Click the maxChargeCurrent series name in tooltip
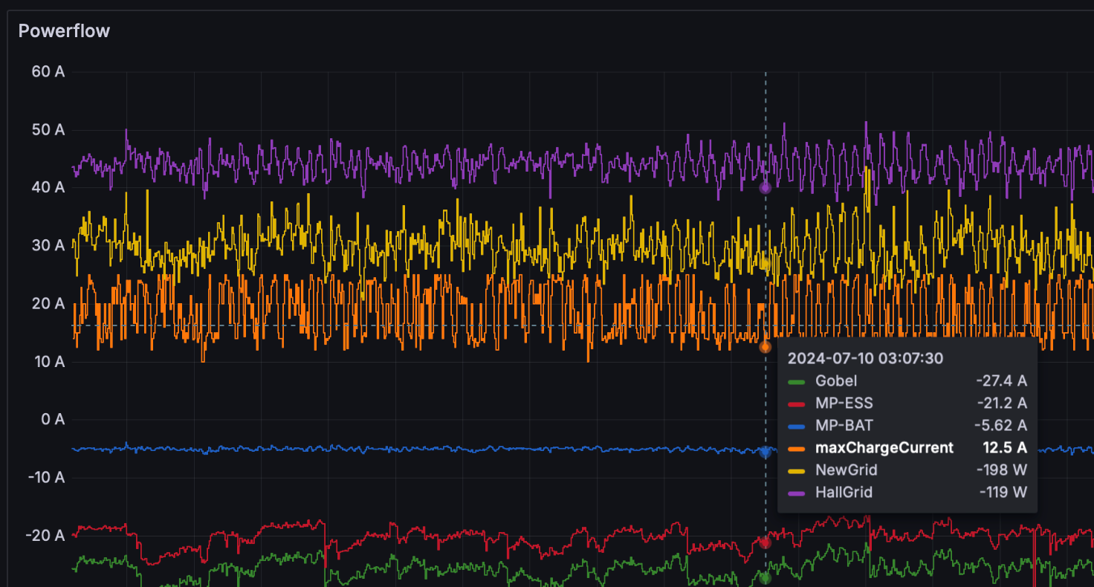Screen dimensions: 1094x587 (884, 448)
